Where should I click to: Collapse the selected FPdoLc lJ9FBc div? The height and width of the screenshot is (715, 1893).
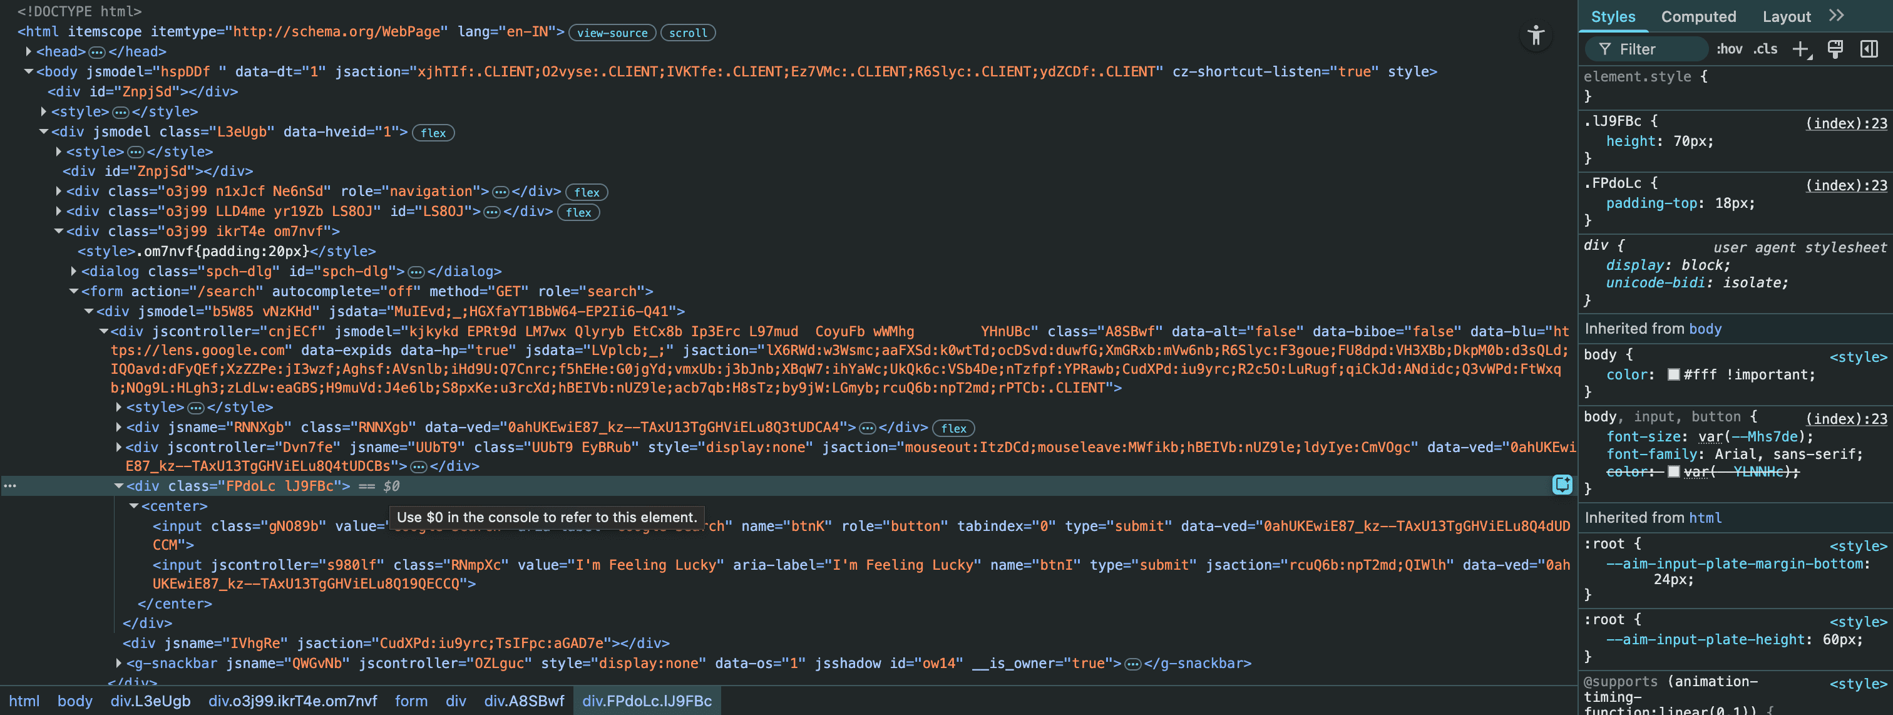click(x=118, y=486)
